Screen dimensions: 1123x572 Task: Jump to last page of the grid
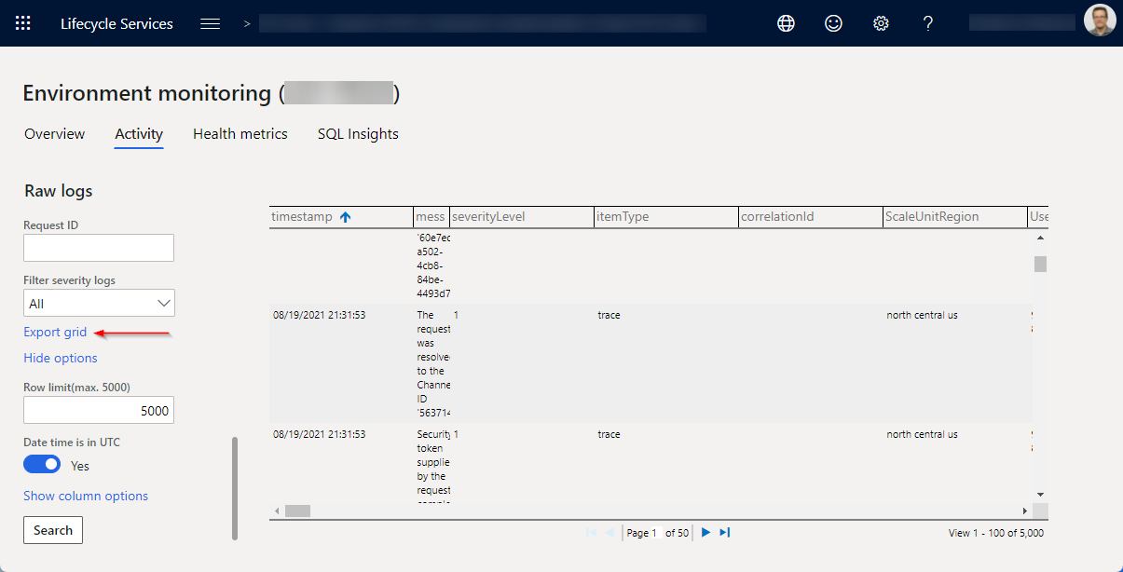point(725,532)
